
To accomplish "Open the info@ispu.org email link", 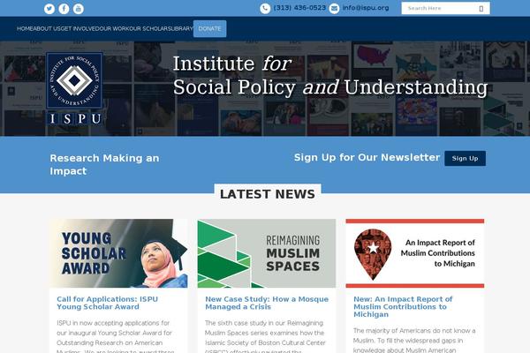I will [366, 8].
